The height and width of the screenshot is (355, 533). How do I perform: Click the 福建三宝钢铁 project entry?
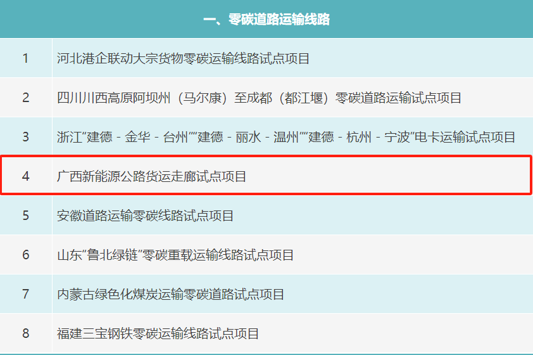click(158, 333)
